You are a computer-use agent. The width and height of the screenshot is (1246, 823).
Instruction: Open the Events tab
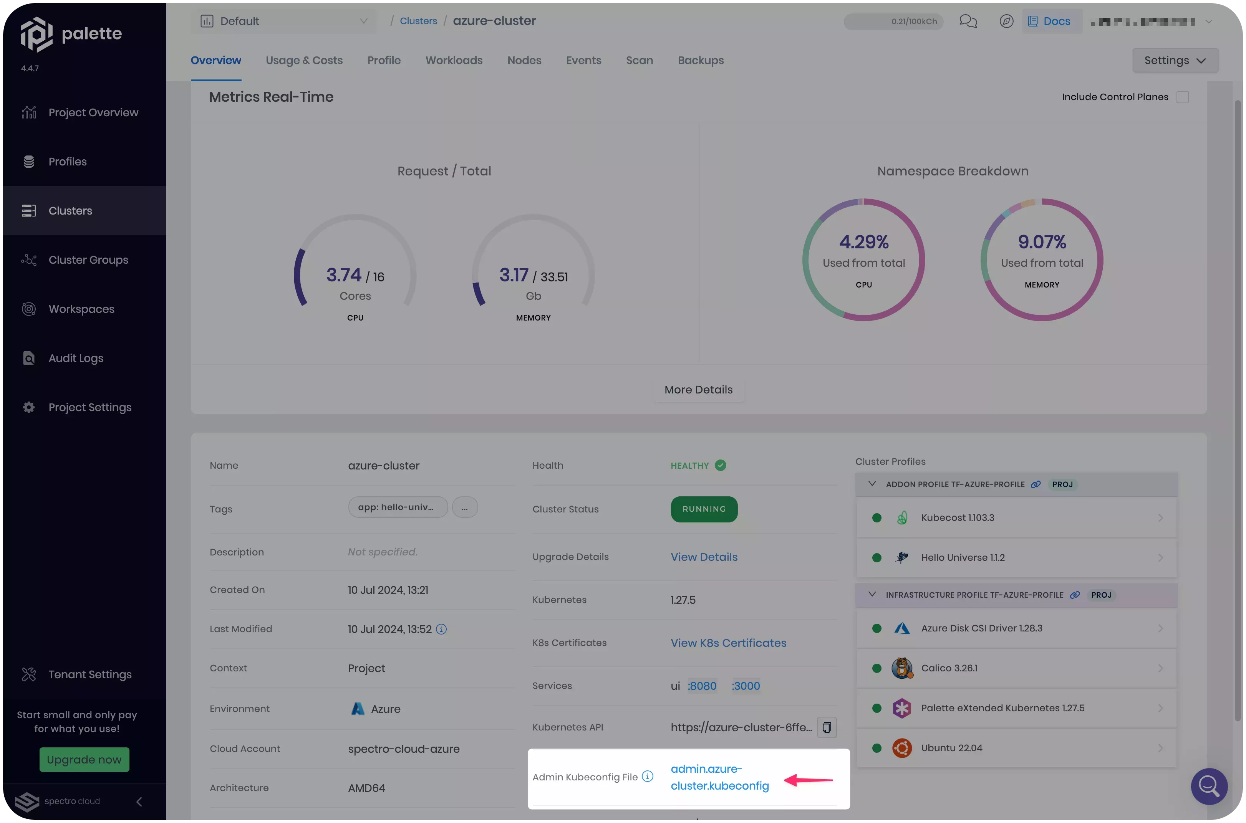pos(583,60)
